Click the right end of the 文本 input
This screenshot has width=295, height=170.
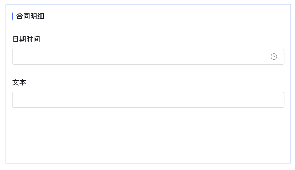[x=280, y=100]
